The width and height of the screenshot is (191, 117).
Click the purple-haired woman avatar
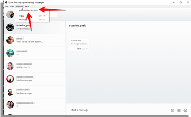pos(10,66)
